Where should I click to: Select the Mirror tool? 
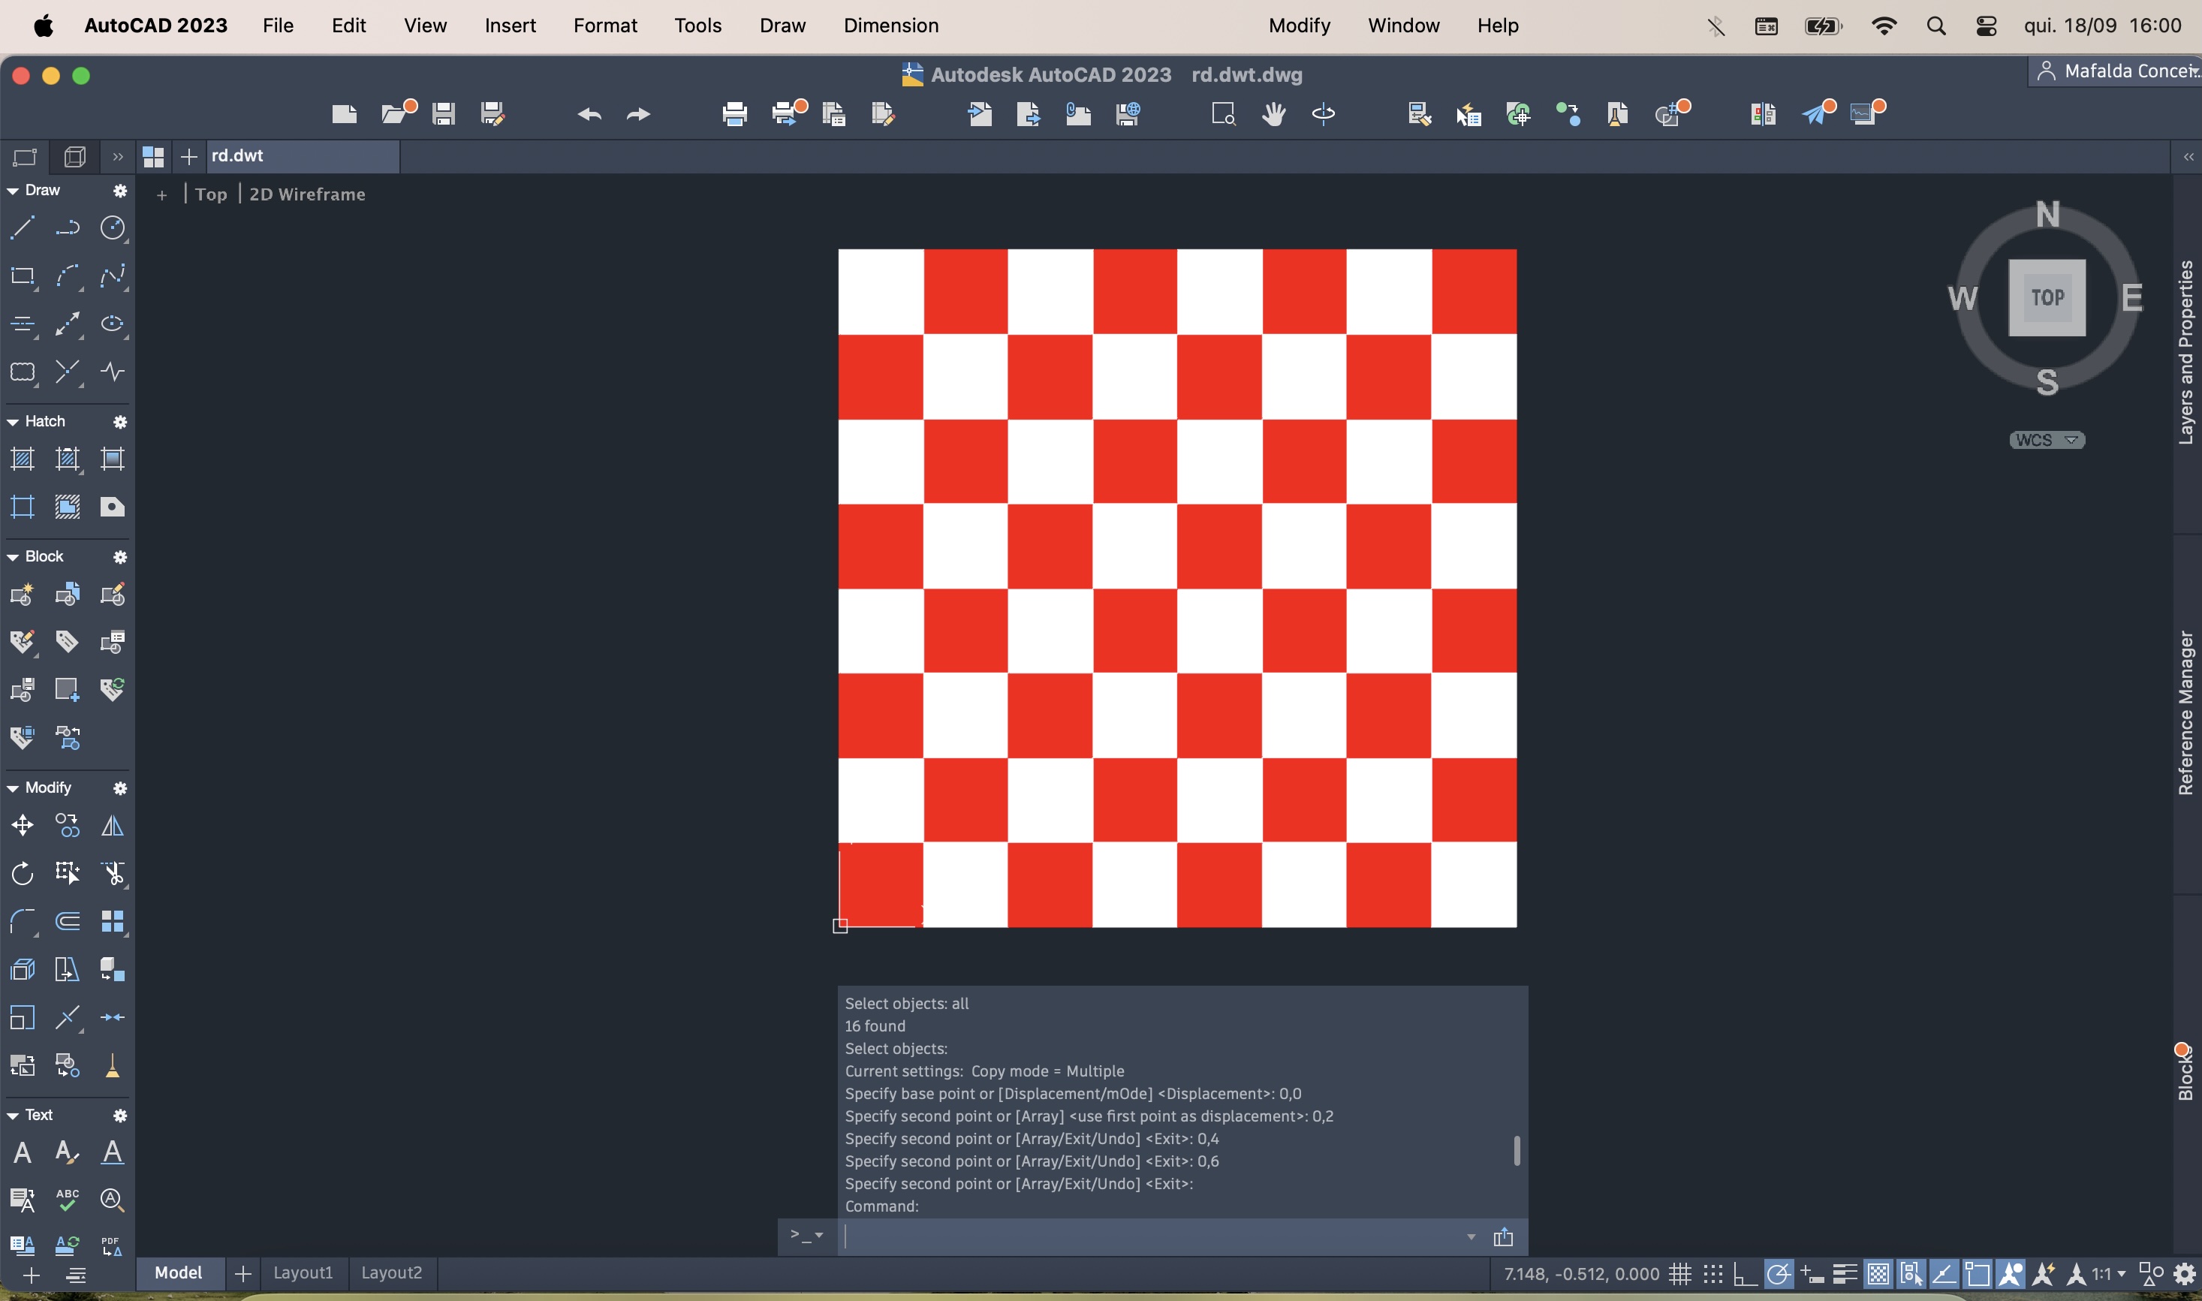click(112, 826)
